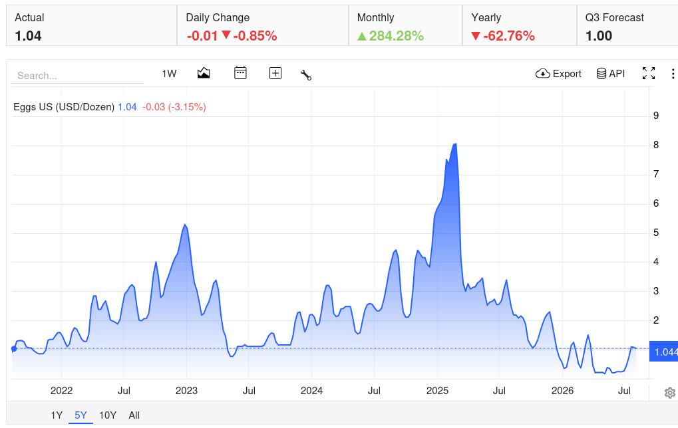Click the Monthly 284.28% value
Viewport: 678px width, 428px height.
396,36
